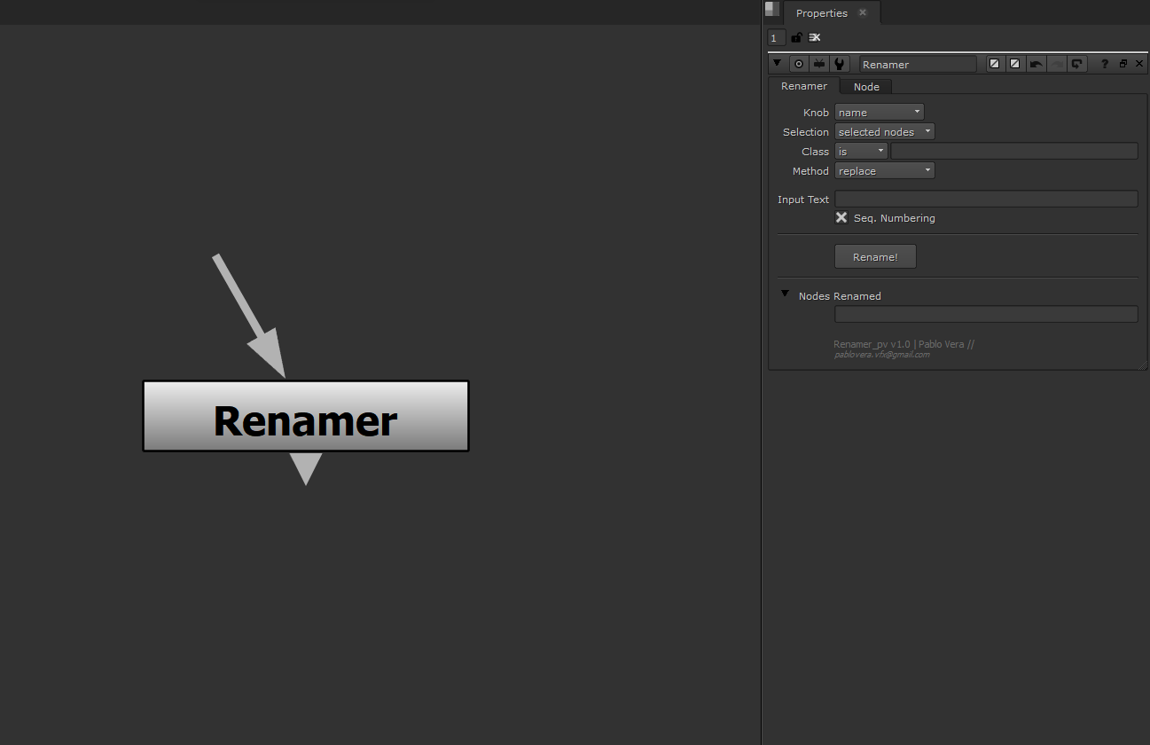Click the revert changes curved arrow icon
Viewport: 1150px width, 745px height.
[x=1076, y=63]
